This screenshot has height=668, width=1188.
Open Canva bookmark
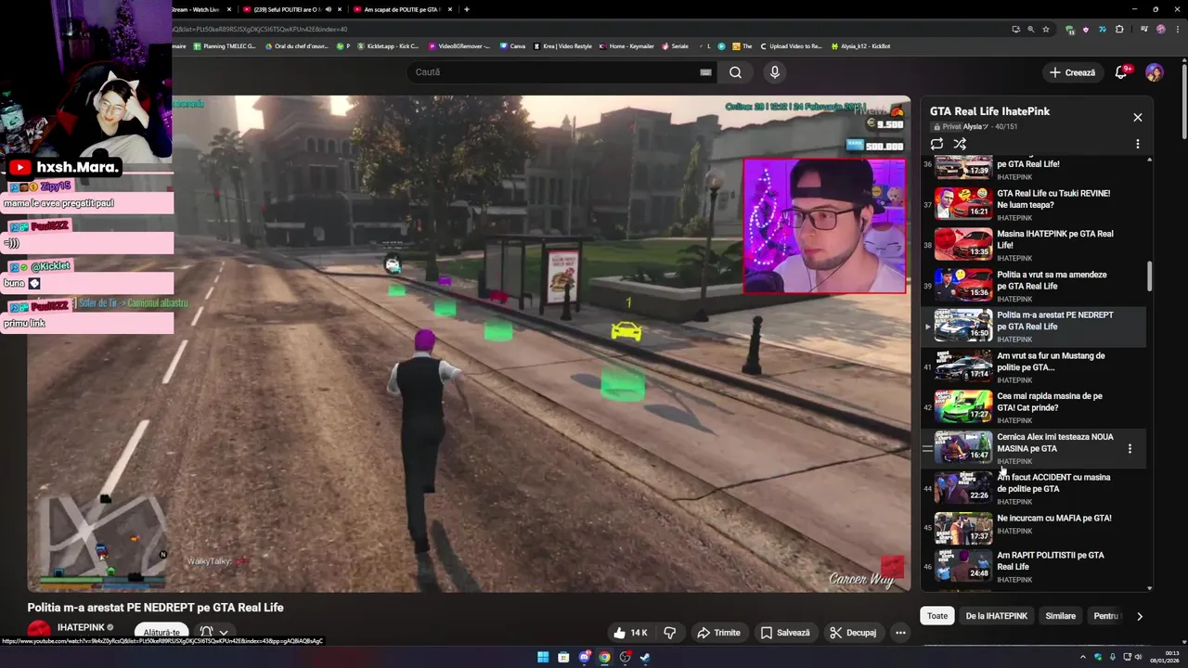pyautogui.click(x=512, y=45)
